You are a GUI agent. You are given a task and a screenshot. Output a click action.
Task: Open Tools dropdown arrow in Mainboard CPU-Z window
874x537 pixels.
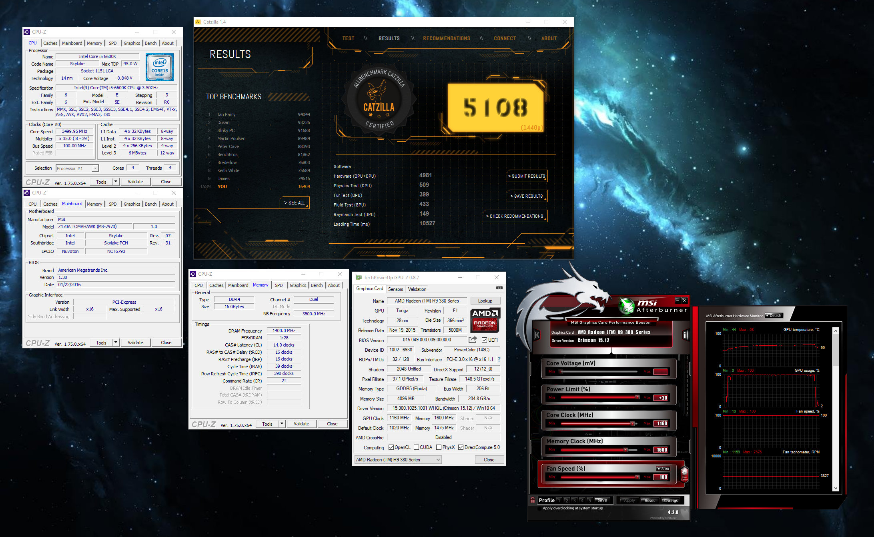pos(116,343)
